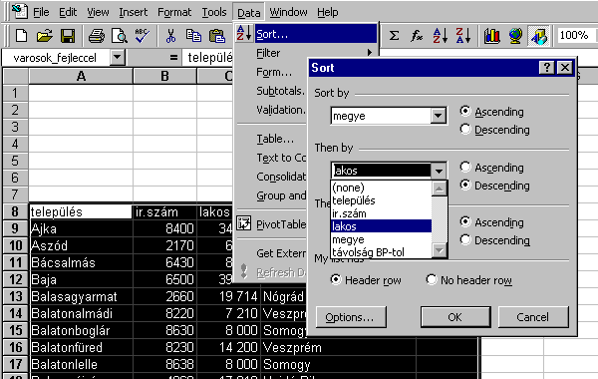Image resolution: width=598 pixels, height=379 pixels.
Task: Save using the floppy disk icon
Action: tap(68, 36)
